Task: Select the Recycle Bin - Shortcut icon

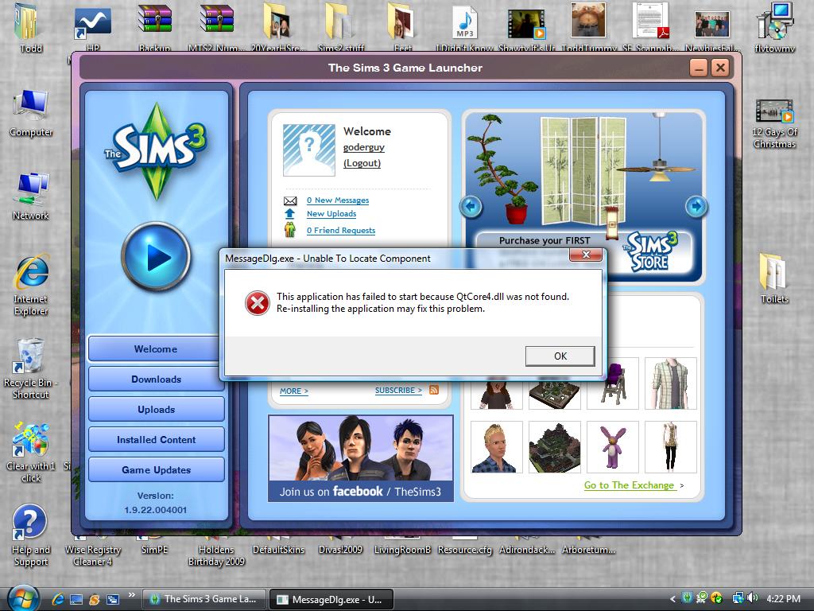Action: tap(31, 368)
